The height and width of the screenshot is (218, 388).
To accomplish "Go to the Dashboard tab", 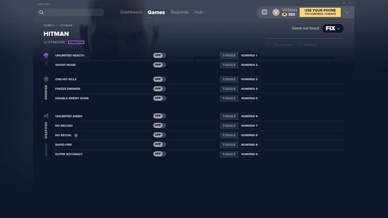I will (x=131, y=12).
